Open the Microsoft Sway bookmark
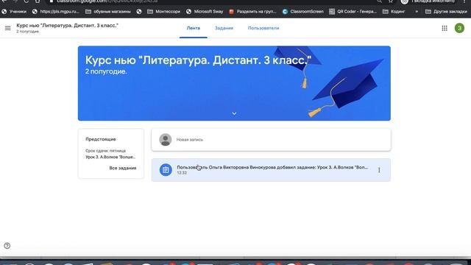This screenshot has width=471, height=265. [x=205, y=12]
